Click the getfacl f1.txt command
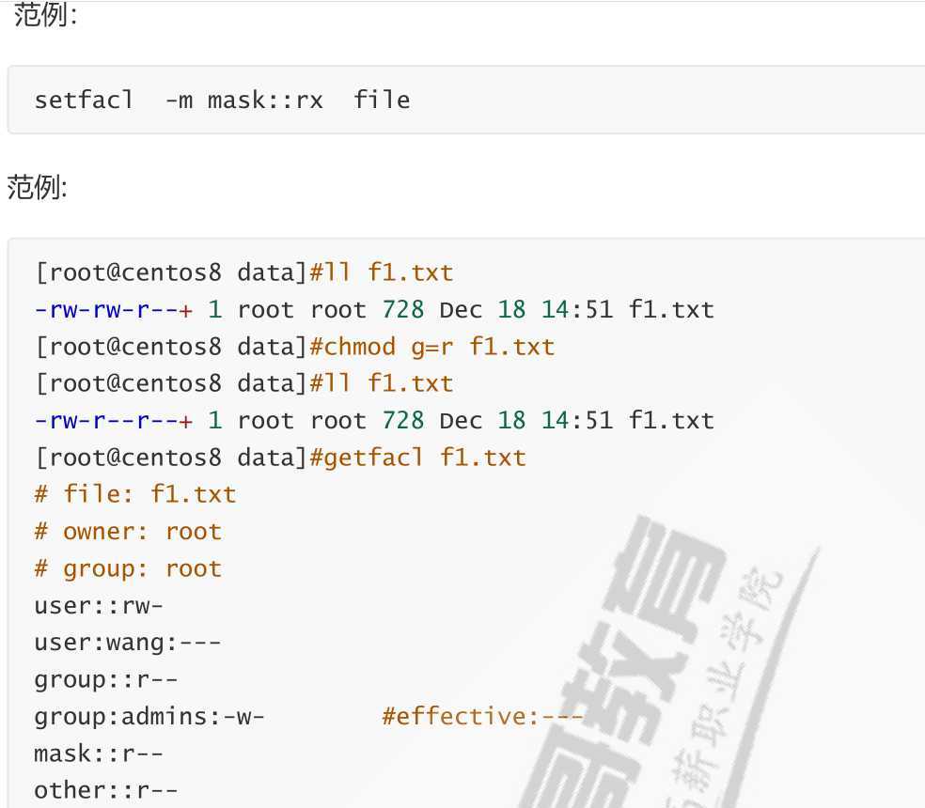 point(417,458)
